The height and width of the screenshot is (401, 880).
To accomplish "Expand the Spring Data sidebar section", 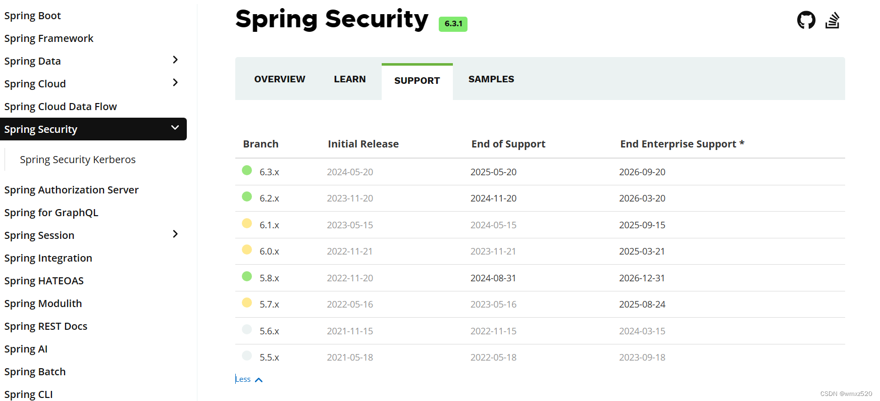I will pos(176,60).
